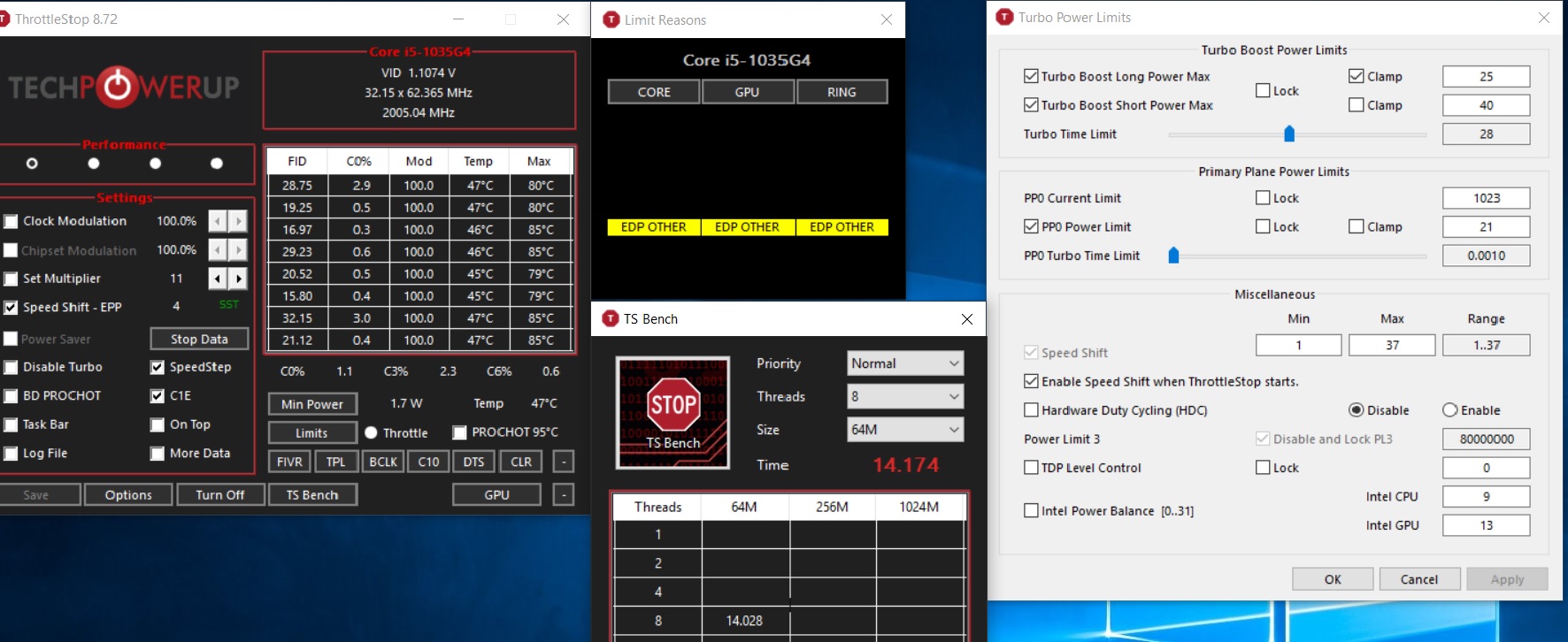This screenshot has height=642, width=1568.
Task: Check Hardware Duty Cycling (HDC)
Action: 1031,410
